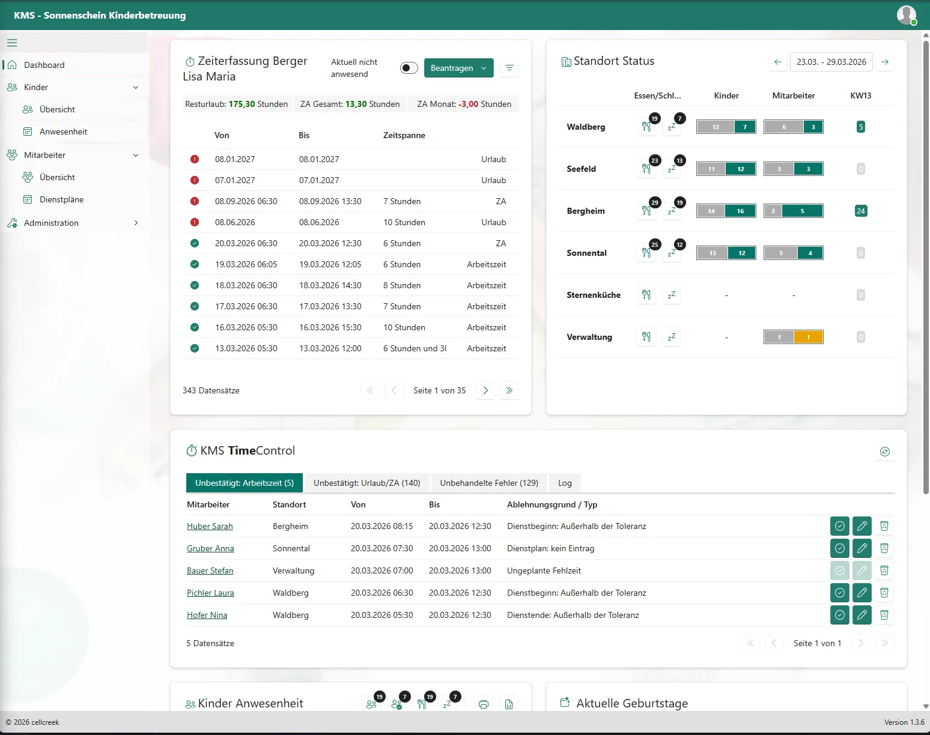The image size is (930, 735).
Task: Print the Kinder Anwesenheit list
Action: tap(483, 703)
